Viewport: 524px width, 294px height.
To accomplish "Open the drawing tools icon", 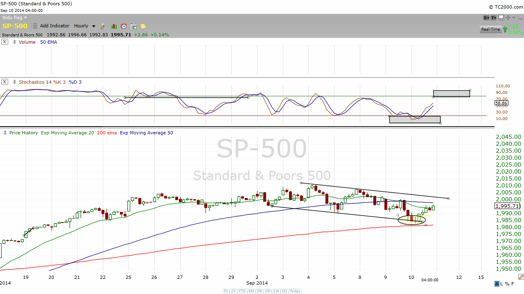I will (x=104, y=26).
